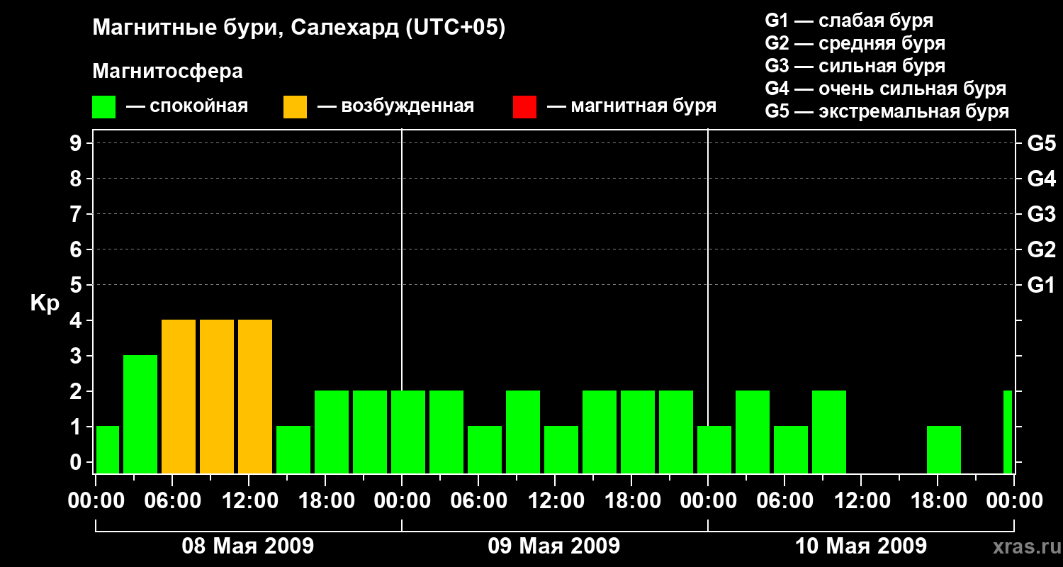Viewport: 1063px width, 567px height.
Task: Click the 'G5 — экстремальная буря' description line
Action: pos(887,111)
